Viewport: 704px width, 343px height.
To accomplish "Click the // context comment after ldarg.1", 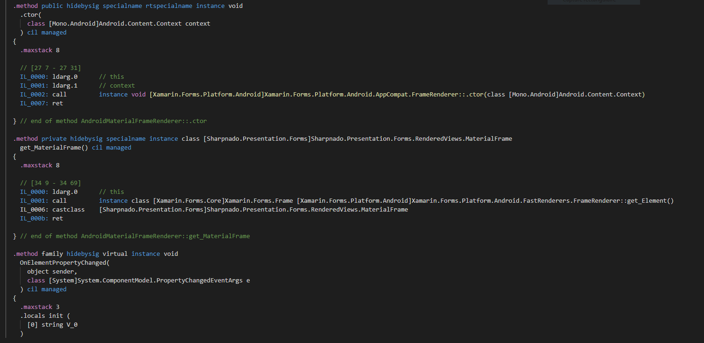I will [x=117, y=86].
